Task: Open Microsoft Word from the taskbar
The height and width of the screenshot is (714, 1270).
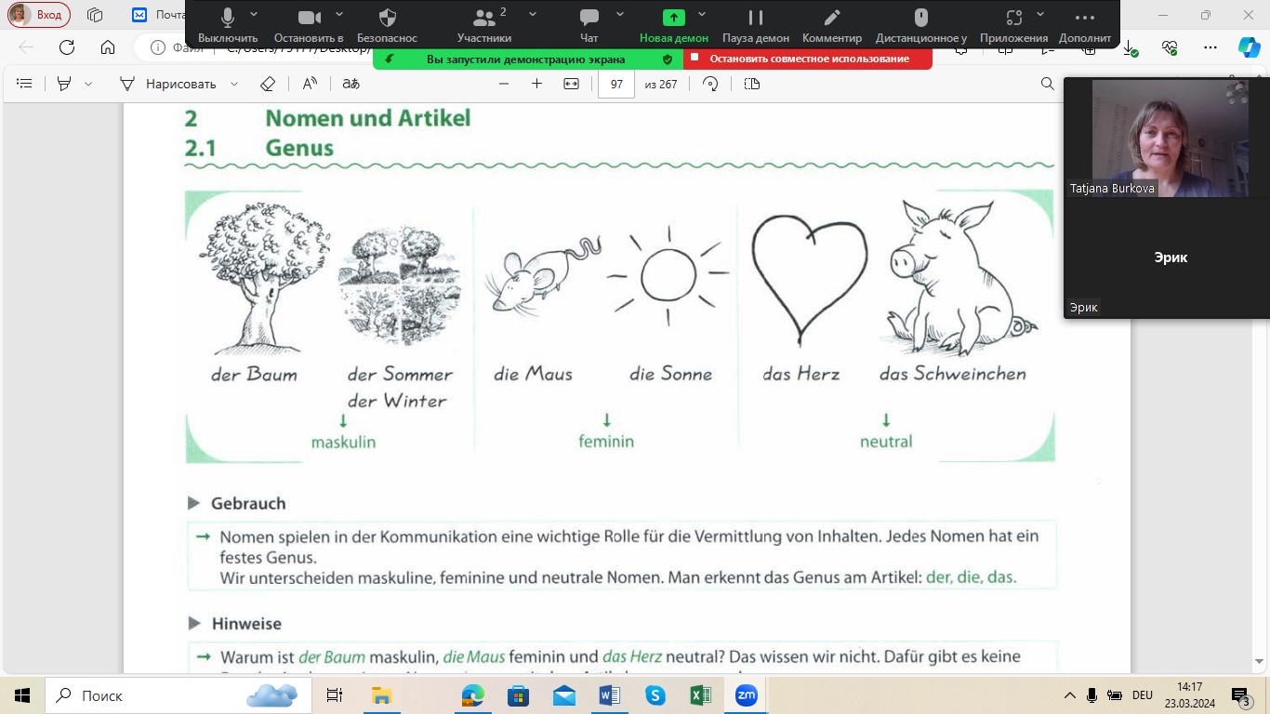Action: click(610, 695)
